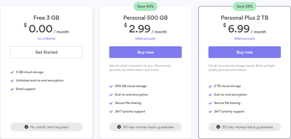Image resolution: width=291 pixels, height=139 pixels.
Task: Click checkmark icon next to Email support
Action: (12, 89)
